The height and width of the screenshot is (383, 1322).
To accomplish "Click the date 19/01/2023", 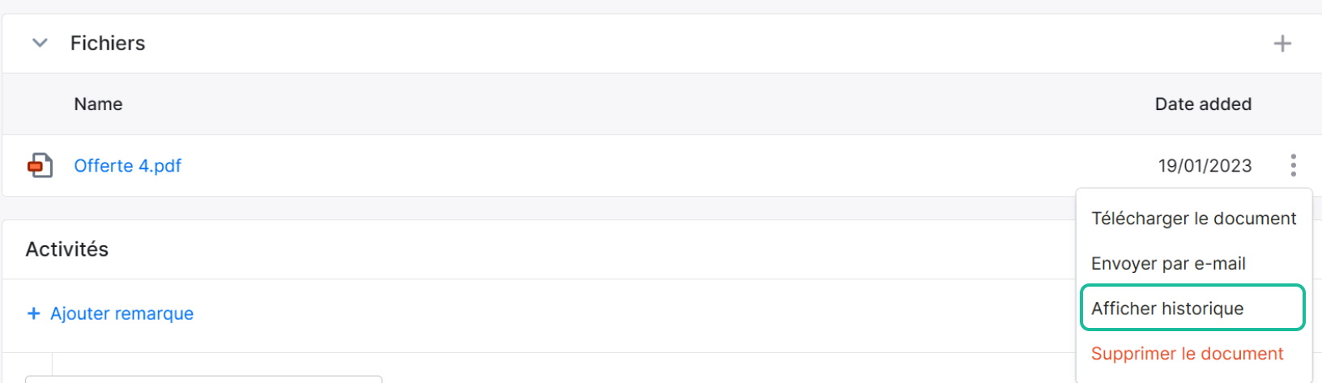I will [x=1205, y=165].
